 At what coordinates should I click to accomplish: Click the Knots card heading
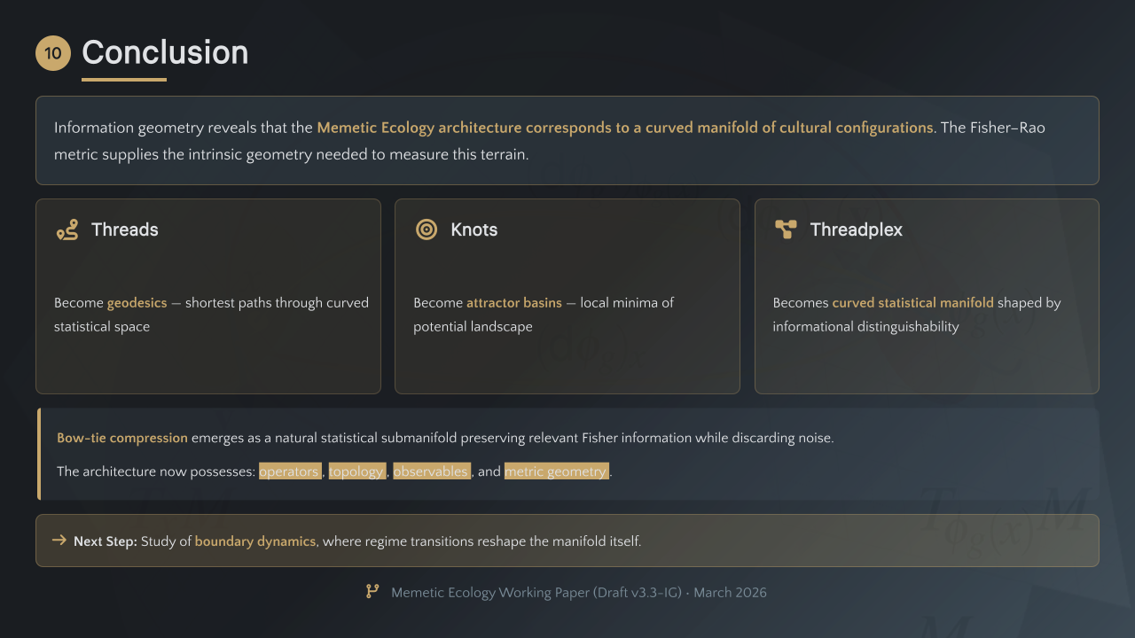(474, 230)
